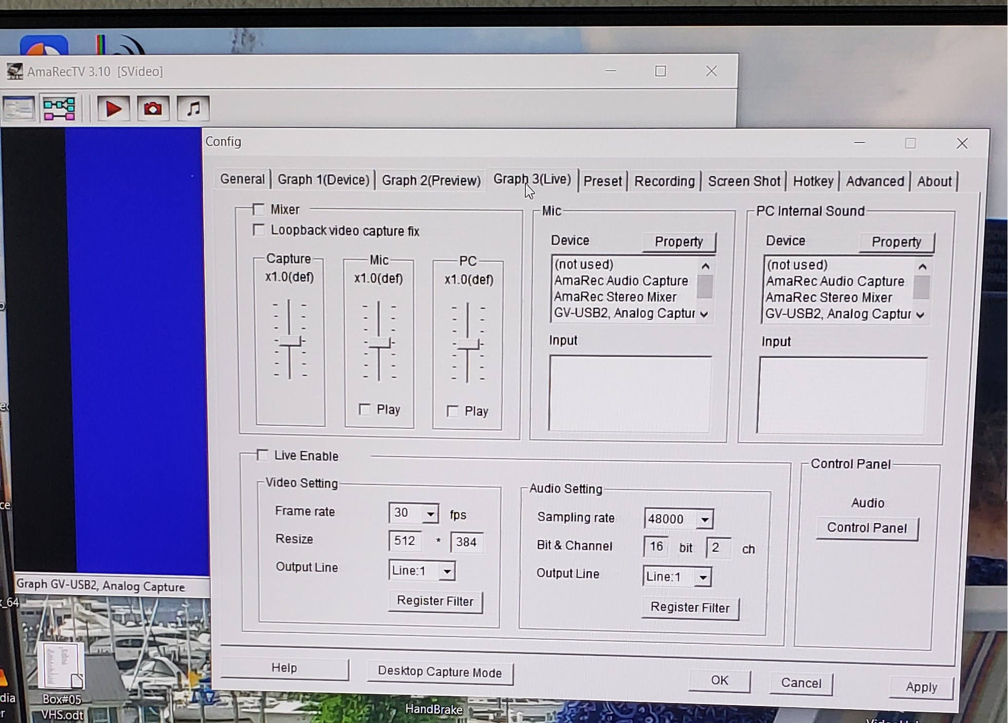Open the Advanced tab

pyautogui.click(x=875, y=181)
